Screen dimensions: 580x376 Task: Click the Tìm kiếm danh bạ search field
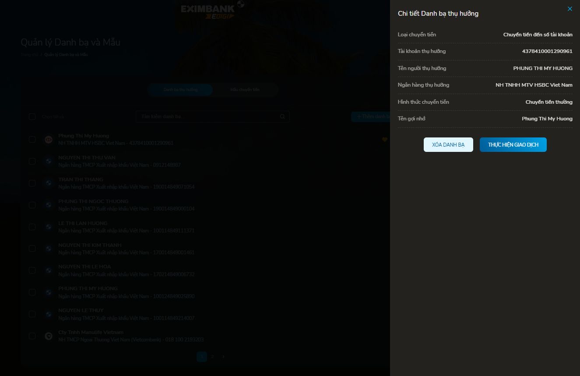pos(208,116)
